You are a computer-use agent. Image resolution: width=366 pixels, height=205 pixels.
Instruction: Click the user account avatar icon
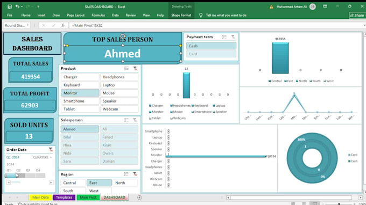313,7
